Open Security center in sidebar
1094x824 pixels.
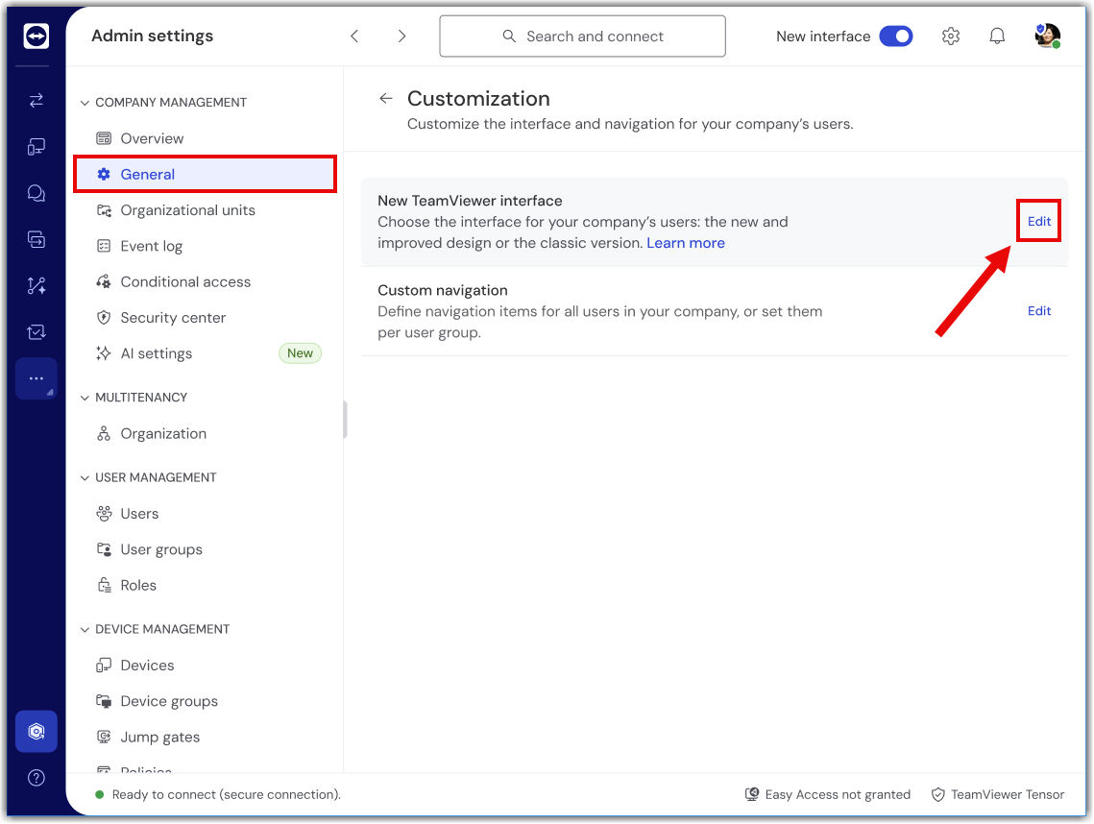[173, 318]
